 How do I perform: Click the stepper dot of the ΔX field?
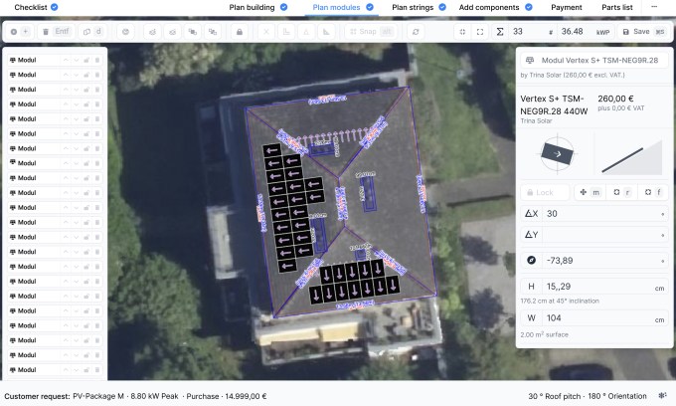[663, 214]
